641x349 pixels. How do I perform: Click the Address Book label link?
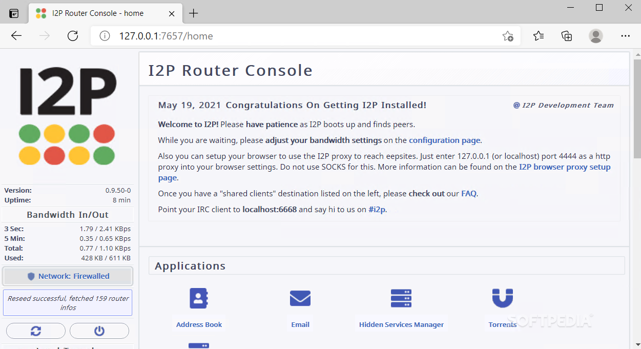199,324
